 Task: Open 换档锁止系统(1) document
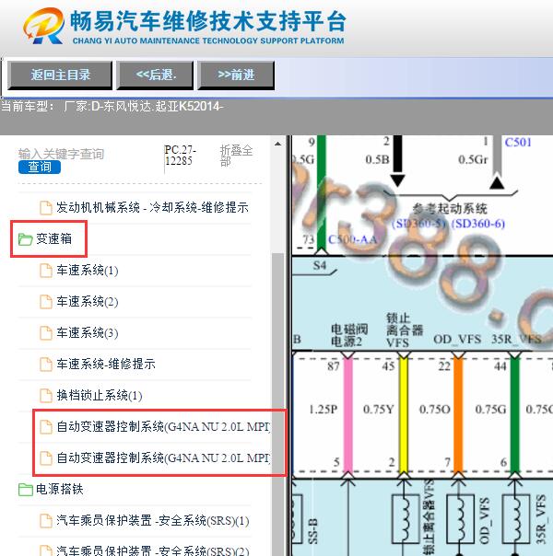pyautogui.click(x=100, y=395)
